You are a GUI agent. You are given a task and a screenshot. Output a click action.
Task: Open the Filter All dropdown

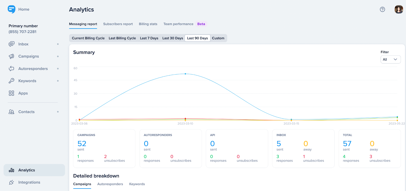(390, 59)
